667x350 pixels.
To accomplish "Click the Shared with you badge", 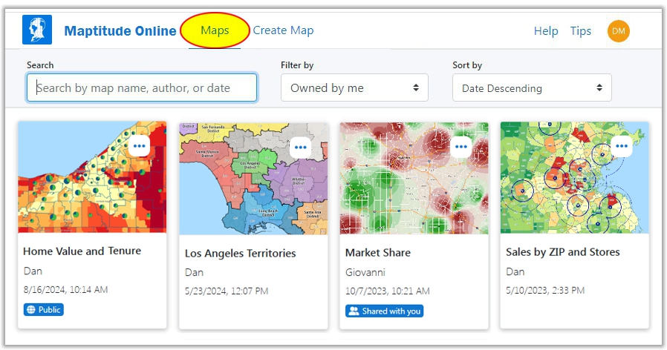I will coord(384,311).
